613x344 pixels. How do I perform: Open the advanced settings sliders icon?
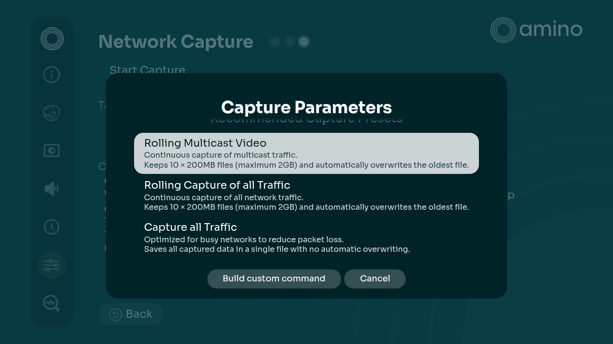[51, 265]
